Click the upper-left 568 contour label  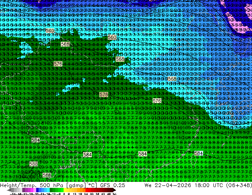pos(65,44)
